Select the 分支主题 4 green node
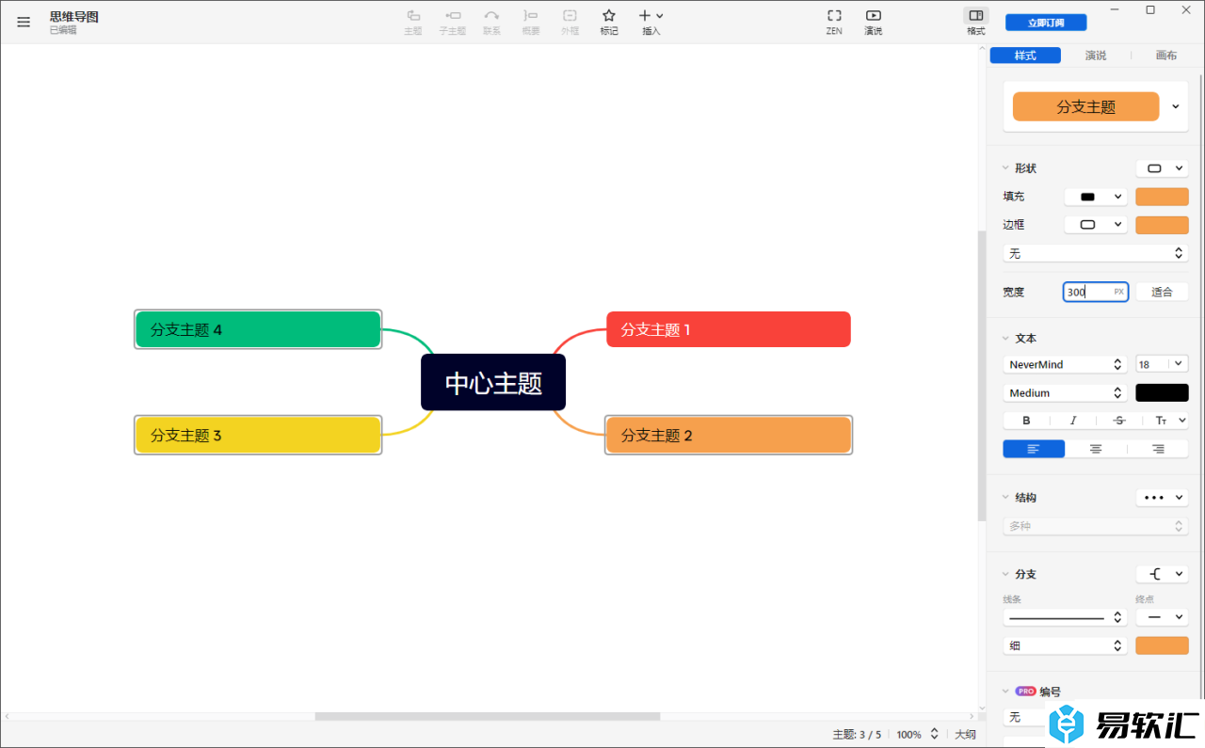The height and width of the screenshot is (748, 1205). click(x=258, y=329)
